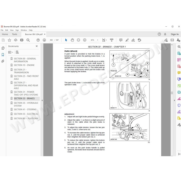Click the upload to cloud icon
The height and width of the screenshot is (181, 181).
[16, 40]
